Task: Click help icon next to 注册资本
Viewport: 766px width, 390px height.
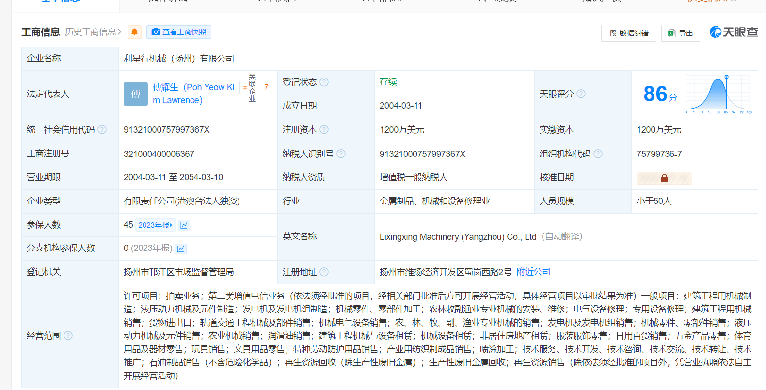Action: click(x=324, y=130)
